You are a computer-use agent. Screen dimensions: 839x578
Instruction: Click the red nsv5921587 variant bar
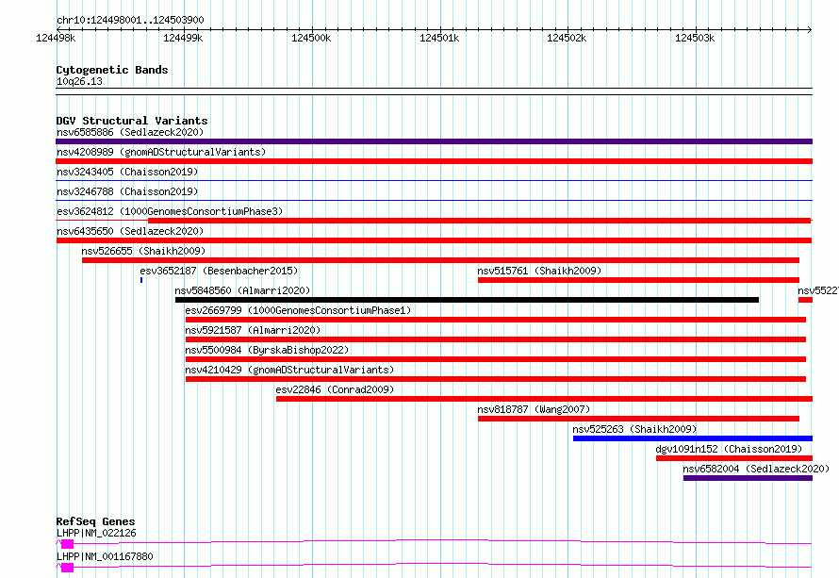pyautogui.click(x=496, y=339)
